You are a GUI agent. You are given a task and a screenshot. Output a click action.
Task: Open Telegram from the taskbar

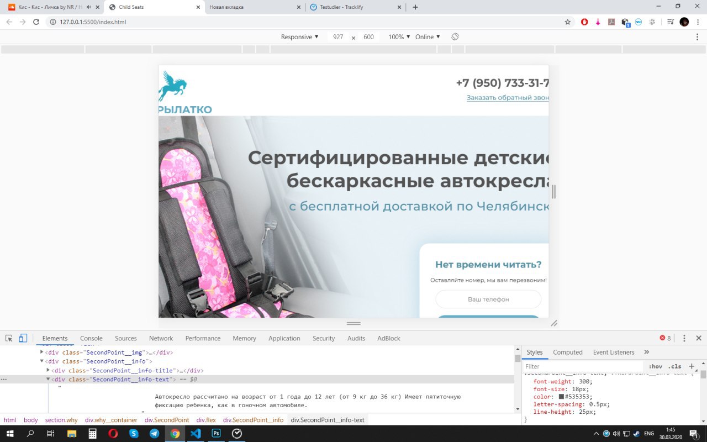pyautogui.click(x=154, y=434)
